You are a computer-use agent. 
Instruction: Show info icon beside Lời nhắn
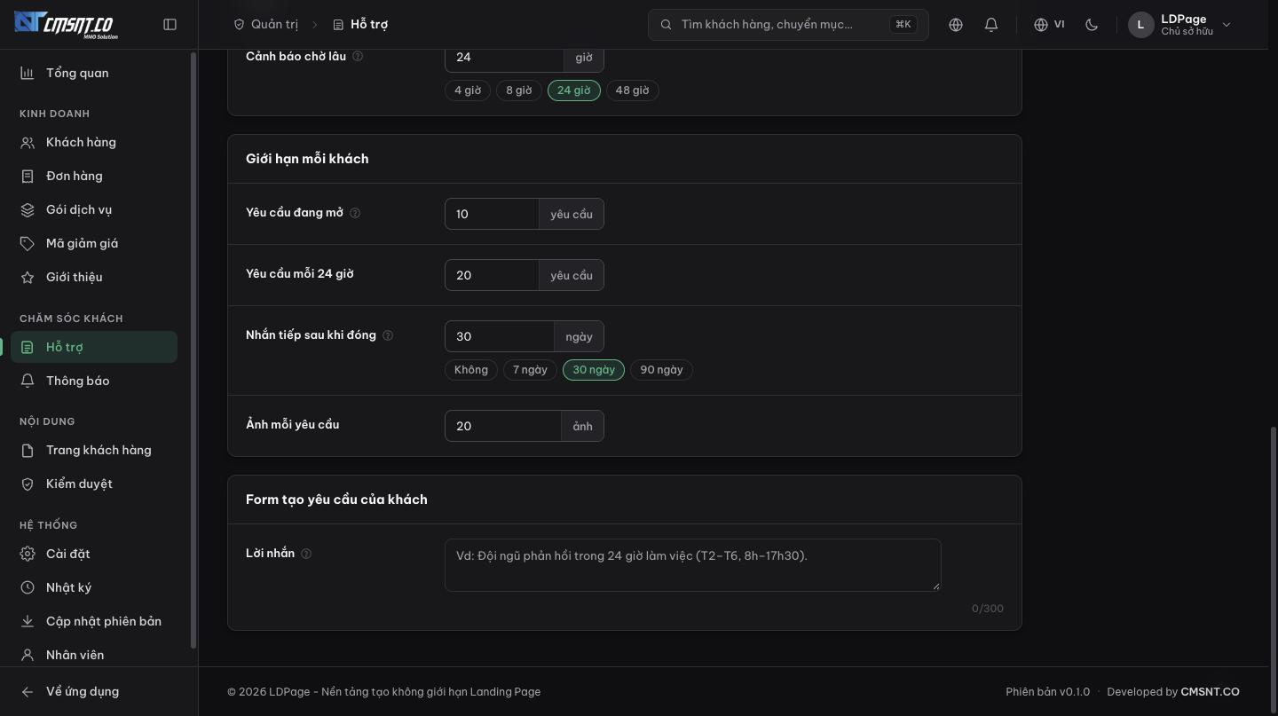point(306,554)
